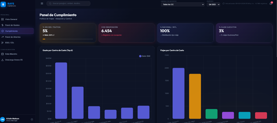Select the ESG / CO₂ menu item
The height and width of the screenshot is (123, 277).
10,43
